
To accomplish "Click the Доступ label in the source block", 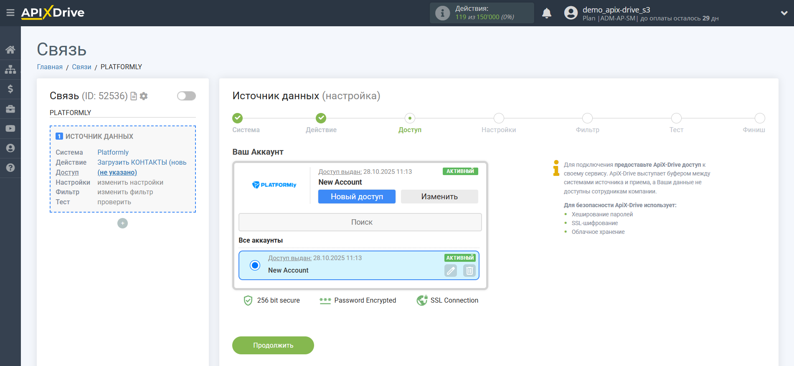I will pos(67,172).
